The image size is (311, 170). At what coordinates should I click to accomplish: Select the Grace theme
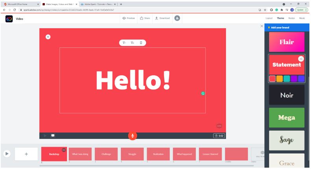coord(287,161)
